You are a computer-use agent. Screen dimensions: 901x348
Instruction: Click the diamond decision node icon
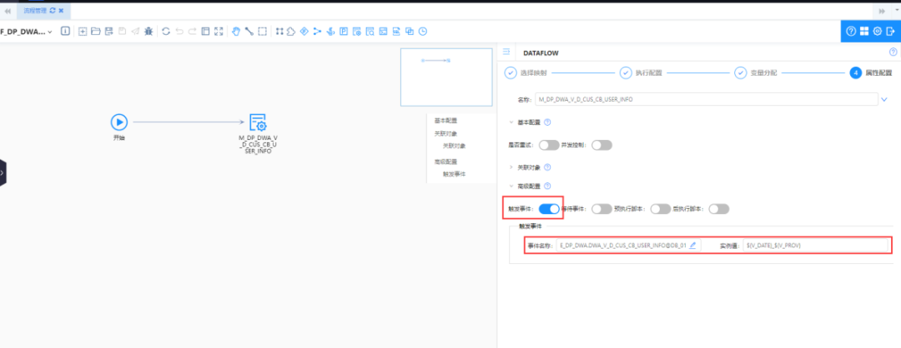[305, 32]
